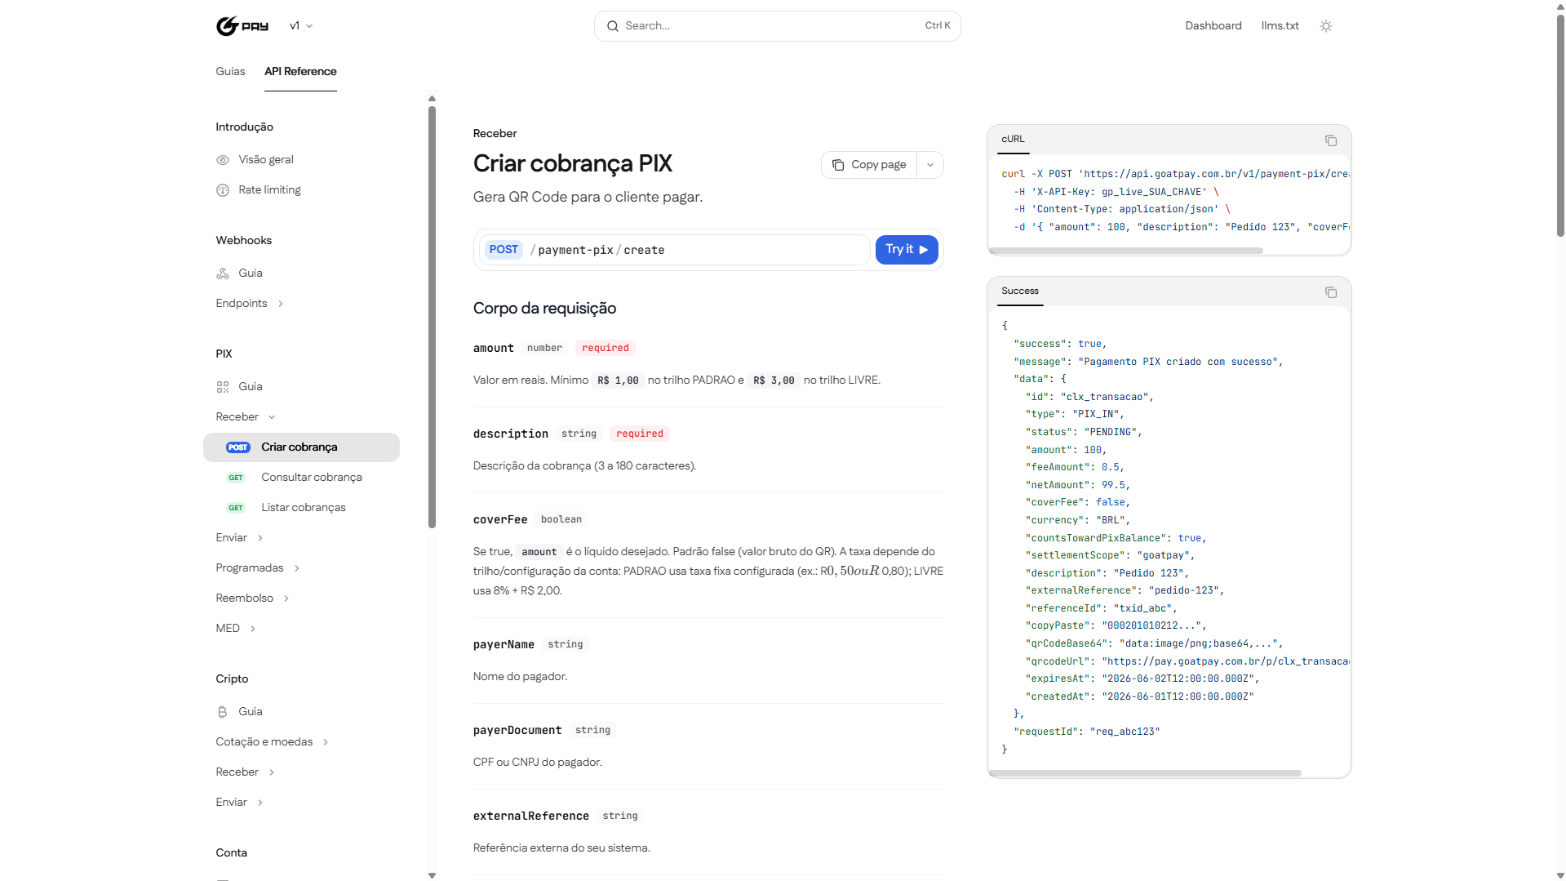Screen dimensions: 1566x881
Task: Expand the Copy page options arrow
Action: 930,165
